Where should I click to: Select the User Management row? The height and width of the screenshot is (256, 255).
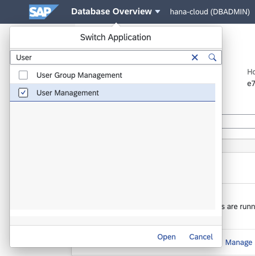tap(113, 93)
